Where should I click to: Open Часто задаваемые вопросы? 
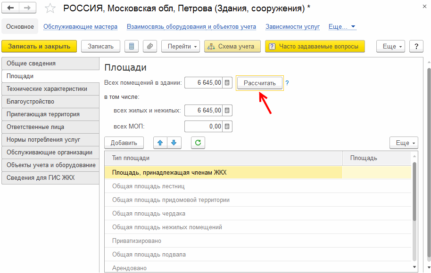click(315, 47)
